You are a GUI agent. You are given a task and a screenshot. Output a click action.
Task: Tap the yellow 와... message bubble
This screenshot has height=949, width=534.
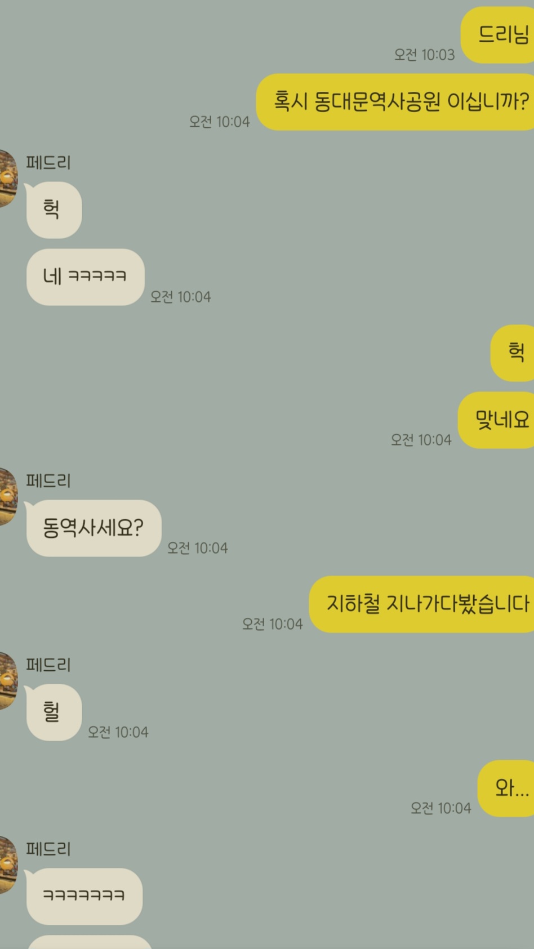[506, 788]
